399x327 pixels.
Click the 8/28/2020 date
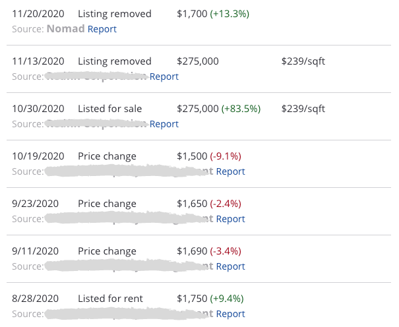click(36, 299)
